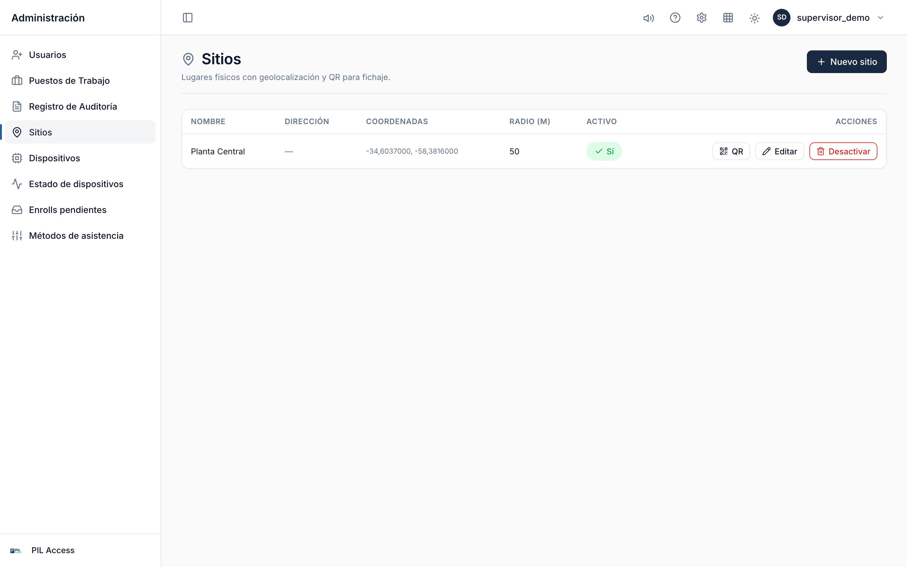The width and height of the screenshot is (907, 567).
Task: Click the Planta Central name cell
Action: click(x=218, y=152)
